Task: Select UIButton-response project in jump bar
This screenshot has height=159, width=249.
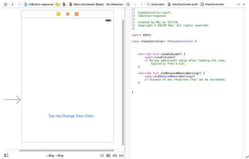Action: tap(39, 5)
